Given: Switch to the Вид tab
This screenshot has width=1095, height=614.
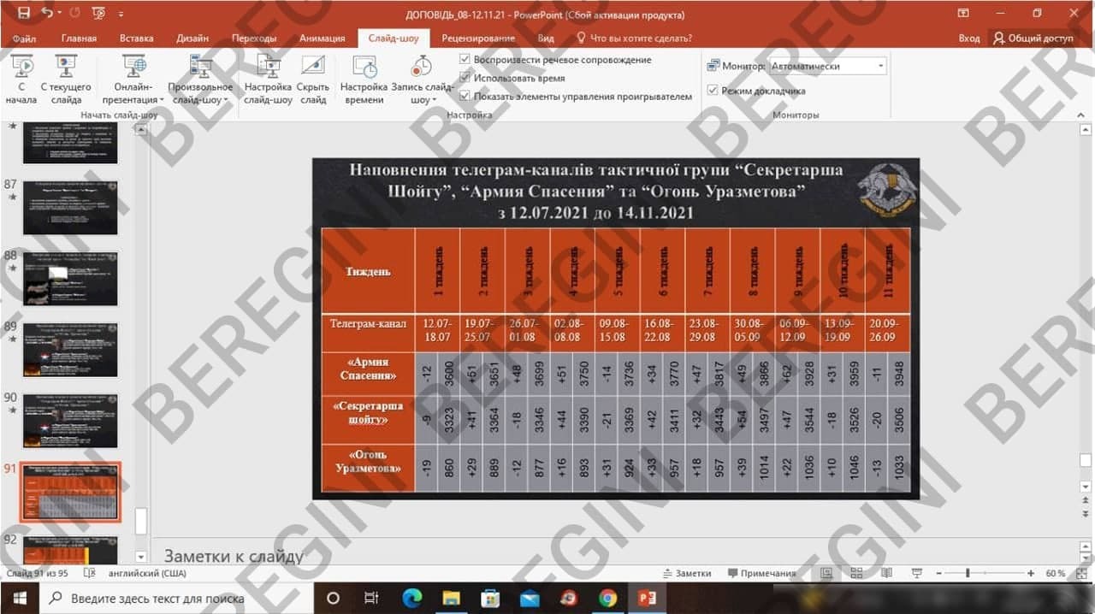Looking at the screenshot, I should [x=546, y=38].
